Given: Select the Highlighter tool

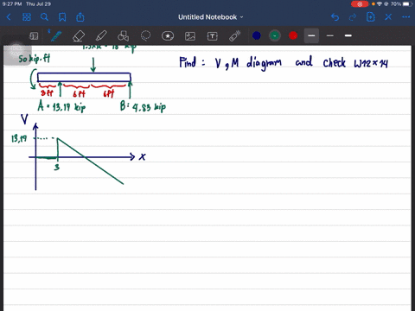Looking at the screenshot, I should point(101,36).
